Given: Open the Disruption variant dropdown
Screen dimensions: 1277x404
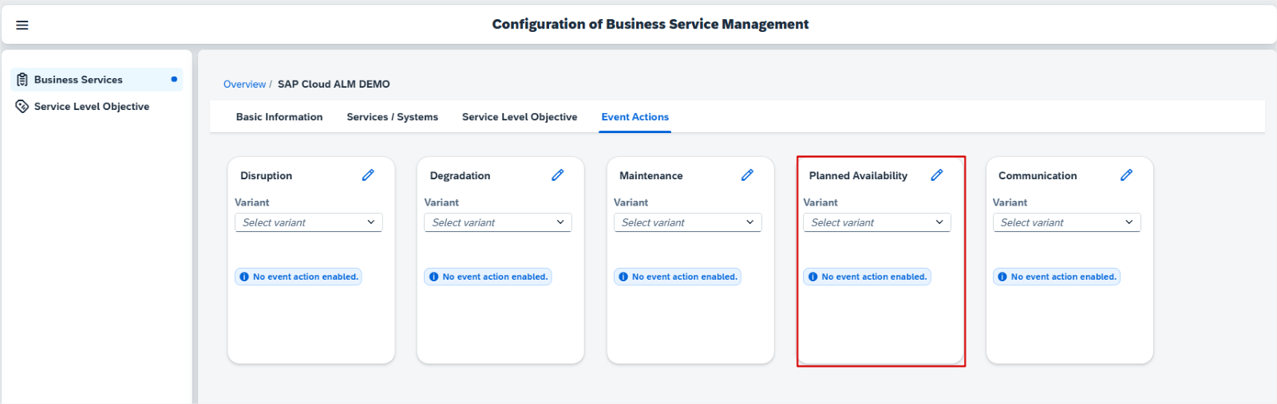Looking at the screenshot, I should [x=308, y=222].
